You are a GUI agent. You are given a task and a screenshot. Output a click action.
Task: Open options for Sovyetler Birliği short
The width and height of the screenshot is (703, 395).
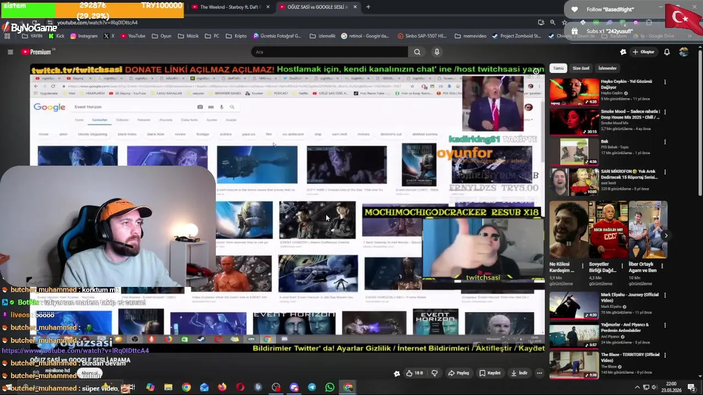(x=622, y=266)
